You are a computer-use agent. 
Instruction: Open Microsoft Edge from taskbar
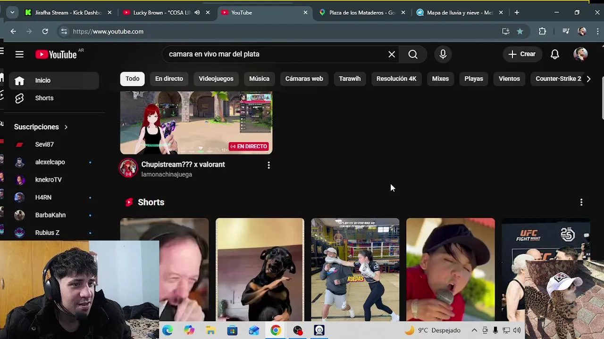pyautogui.click(x=168, y=331)
